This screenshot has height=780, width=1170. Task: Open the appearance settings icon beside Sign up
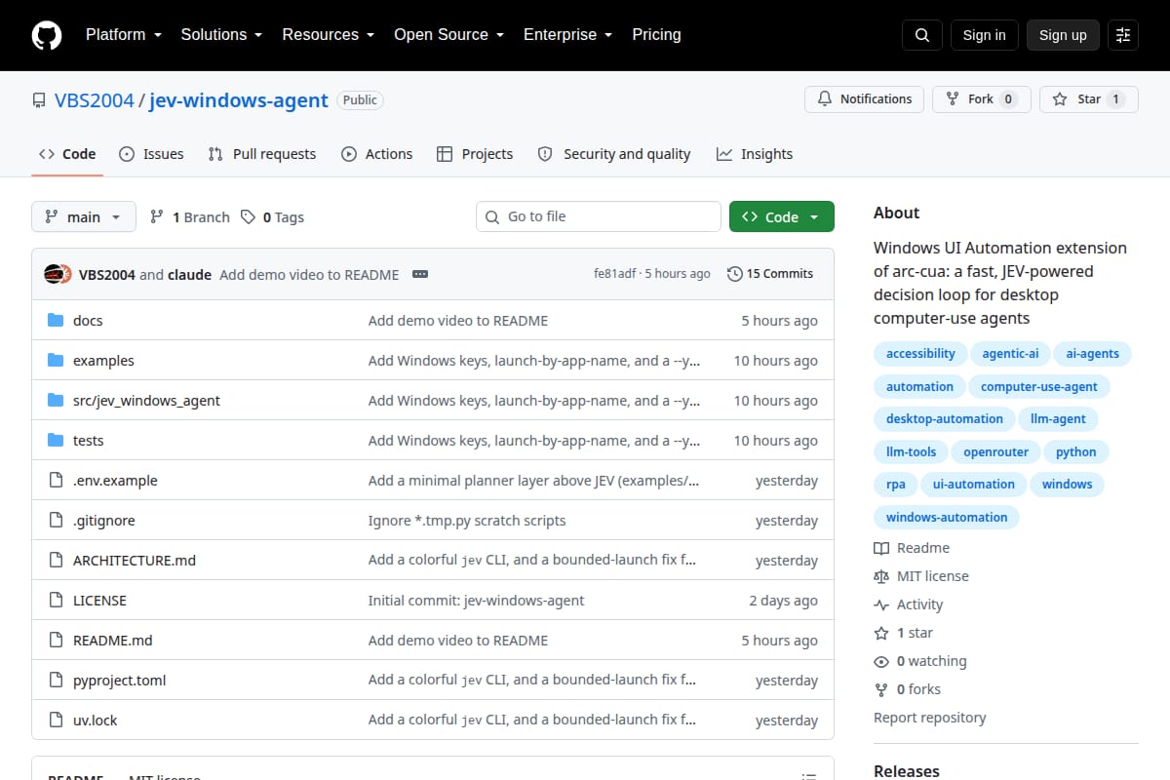pyautogui.click(x=1123, y=35)
